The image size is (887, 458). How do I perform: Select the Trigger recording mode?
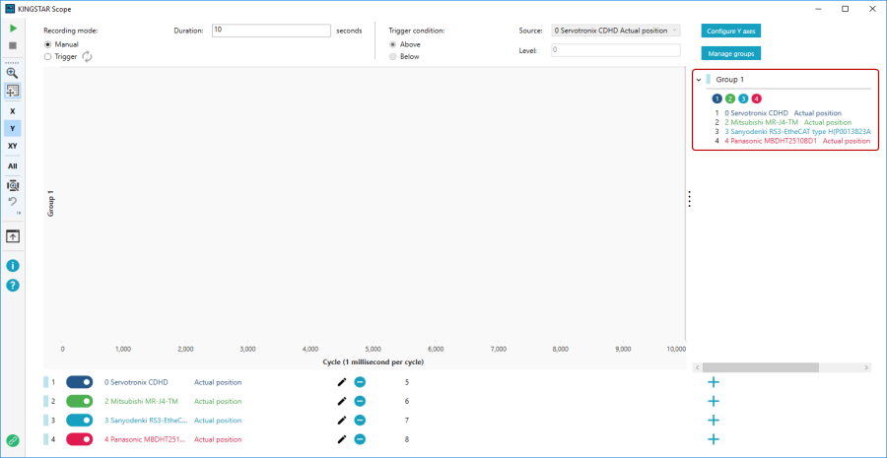[x=48, y=57]
